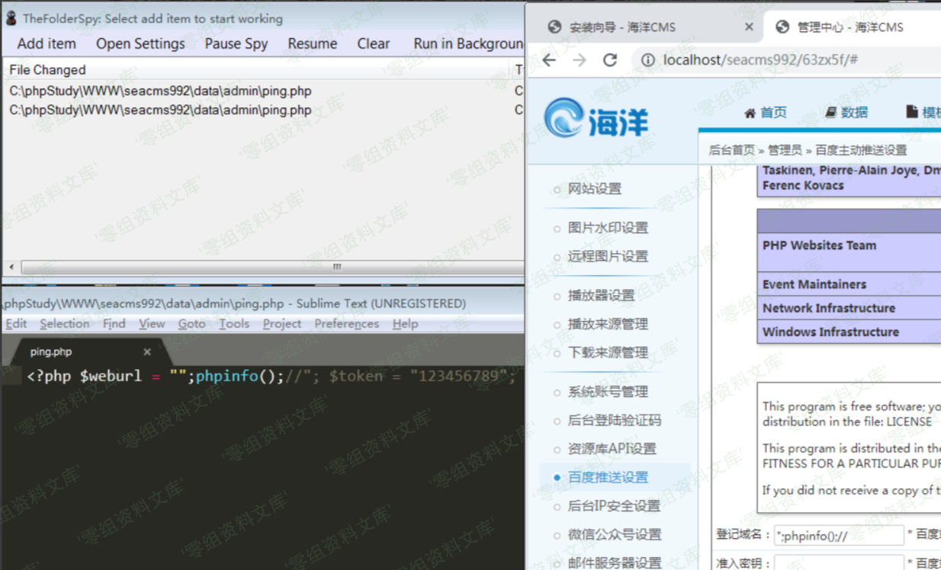Click the TheFolderSpy title bar icon
941x570 pixels.
[11, 18]
